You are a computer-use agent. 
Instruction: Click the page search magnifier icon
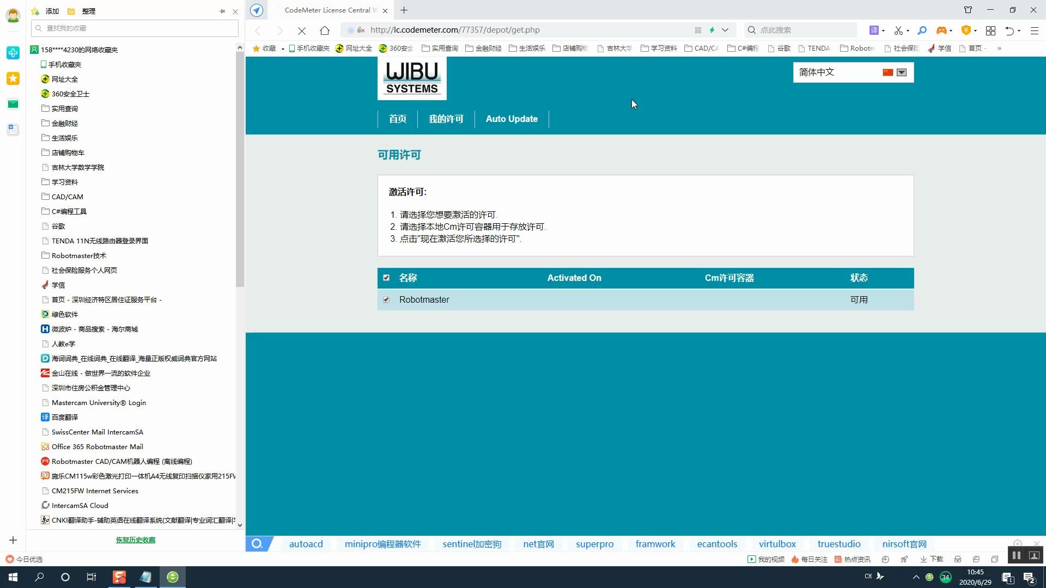[922, 30]
